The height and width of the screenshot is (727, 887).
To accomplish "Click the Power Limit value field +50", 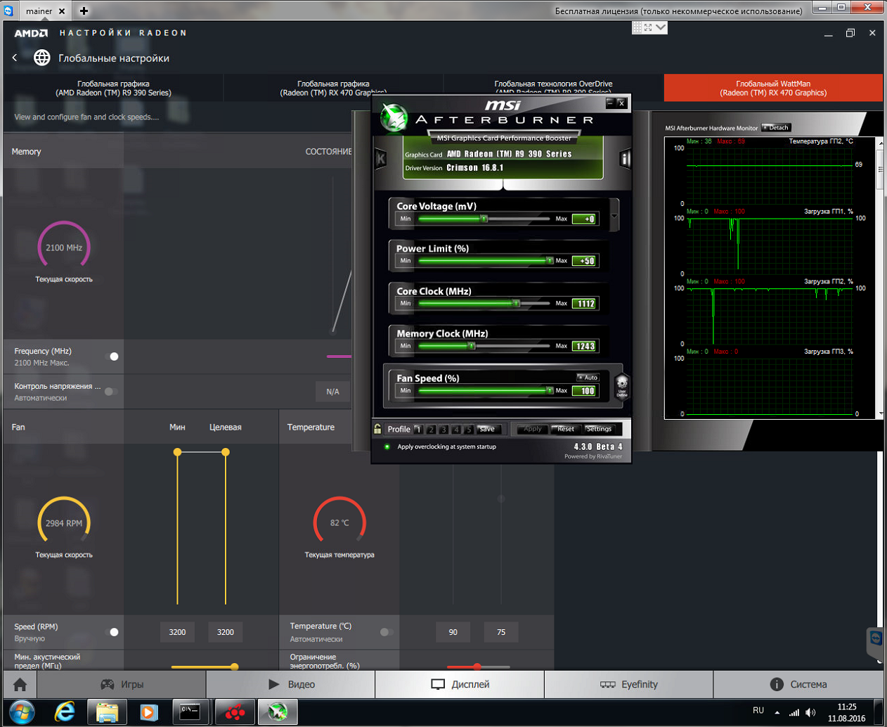I will (585, 261).
